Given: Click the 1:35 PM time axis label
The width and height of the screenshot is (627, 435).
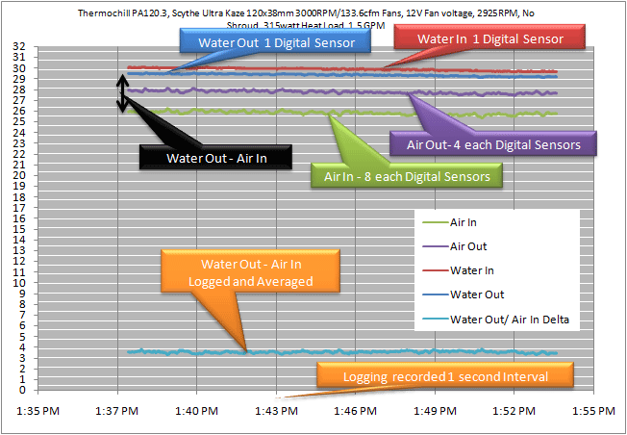Looking at the screenshot, I should pos(38,408).
